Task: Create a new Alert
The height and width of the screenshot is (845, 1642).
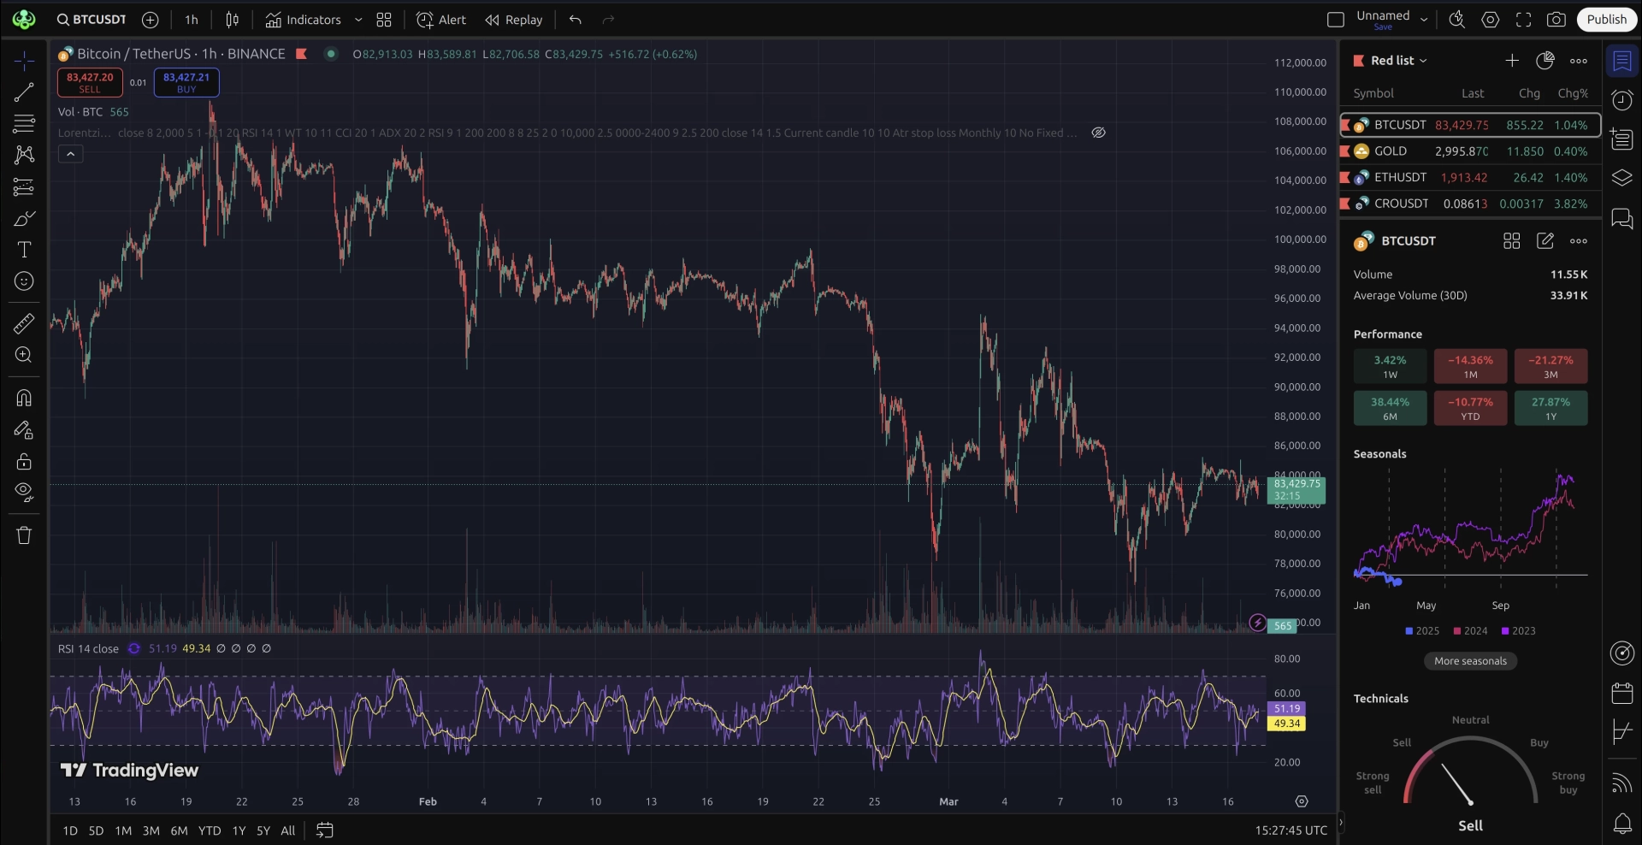Action: pyautogui.click(x=441, y=19)
